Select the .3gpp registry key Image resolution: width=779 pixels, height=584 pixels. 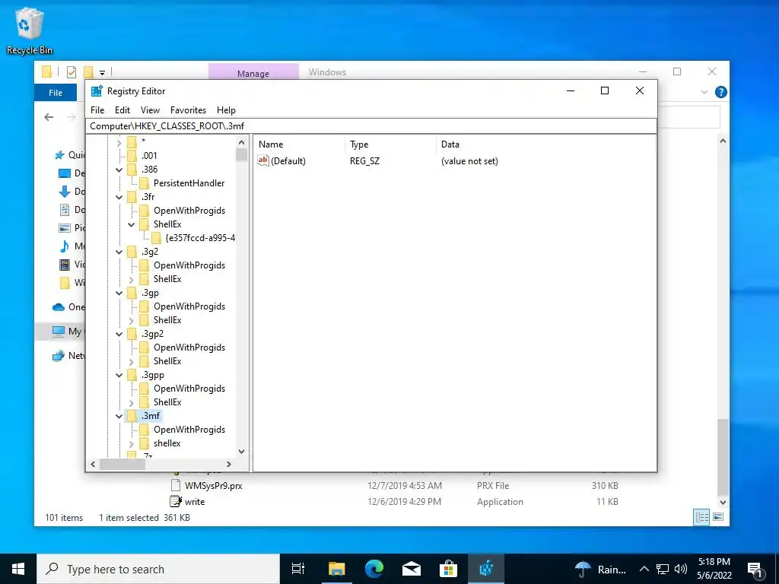click(152, 375)
